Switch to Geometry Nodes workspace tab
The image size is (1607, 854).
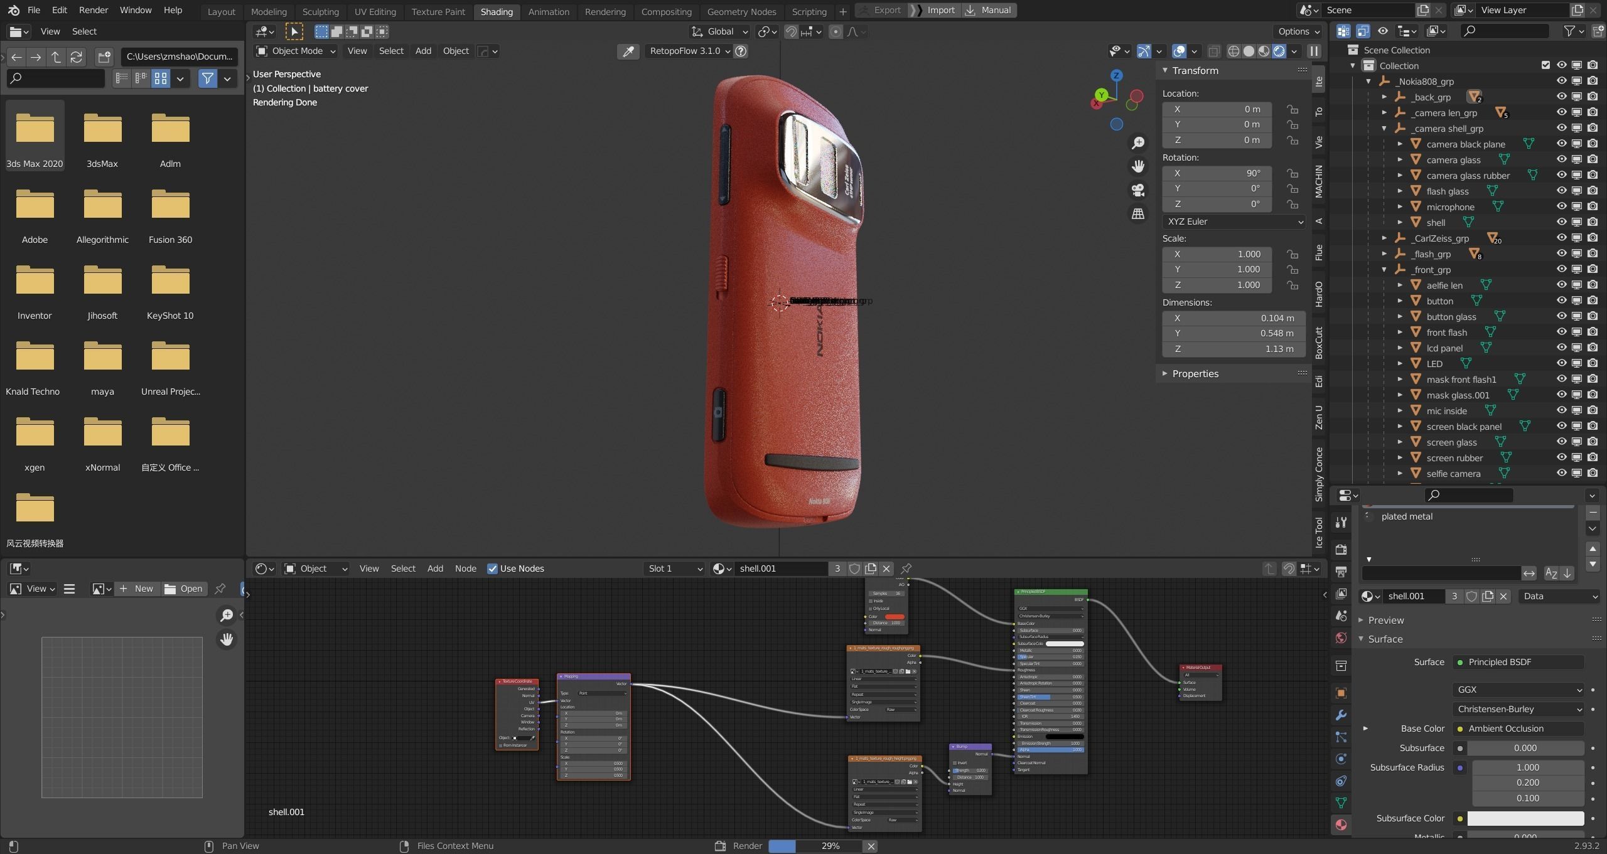[741, 11]
